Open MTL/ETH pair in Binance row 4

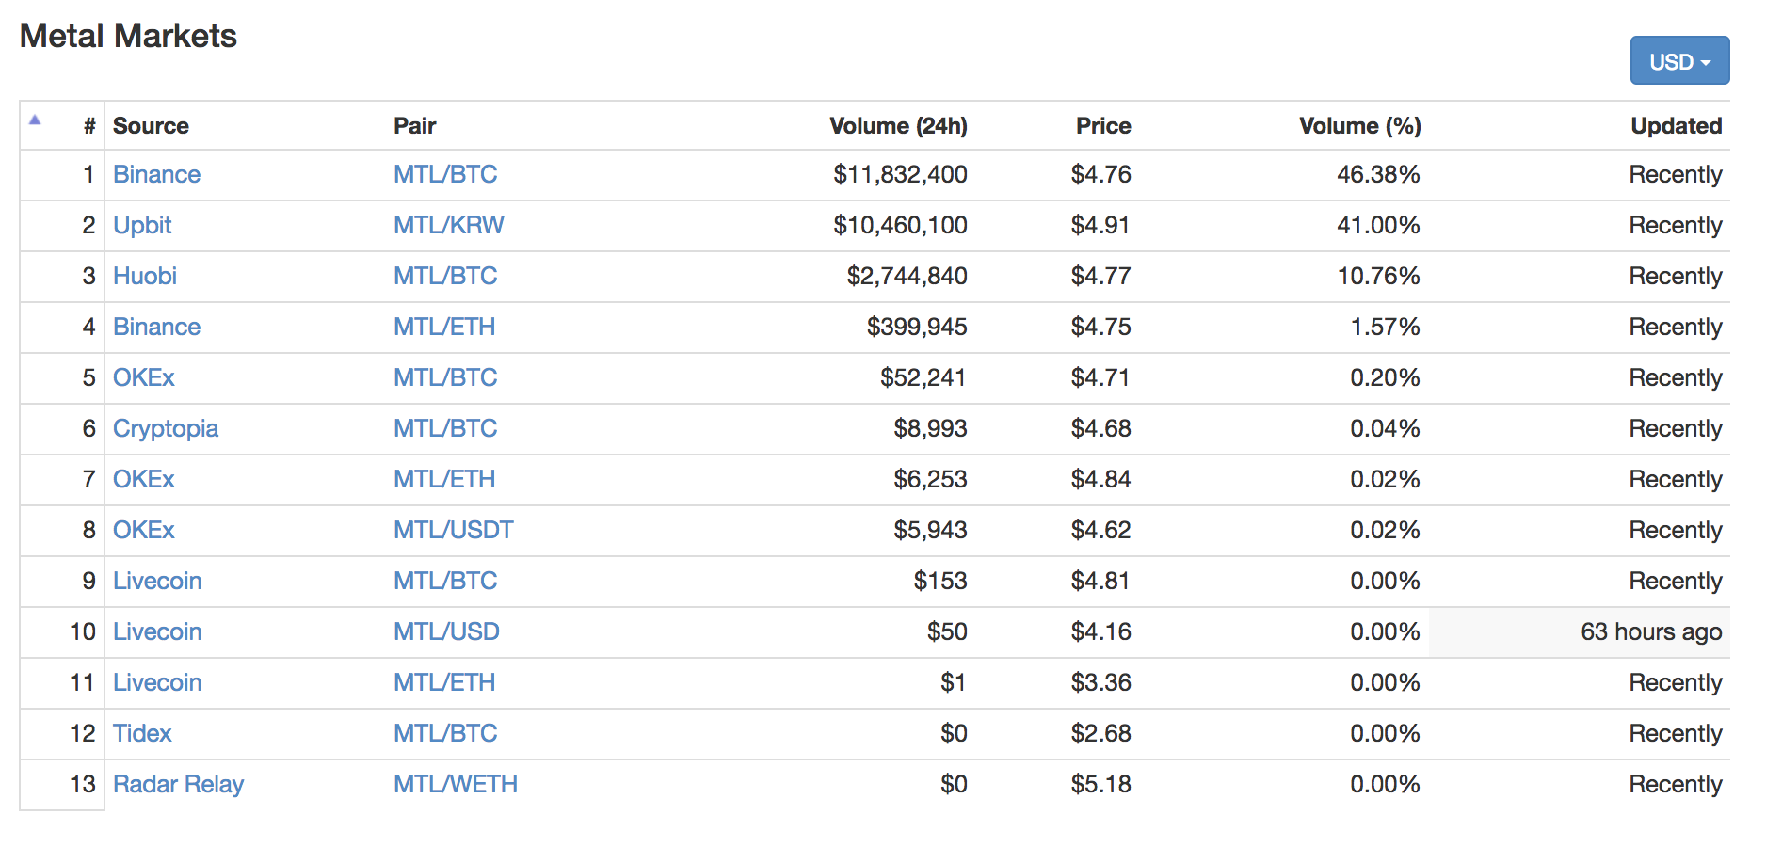[x=444, y=327]
